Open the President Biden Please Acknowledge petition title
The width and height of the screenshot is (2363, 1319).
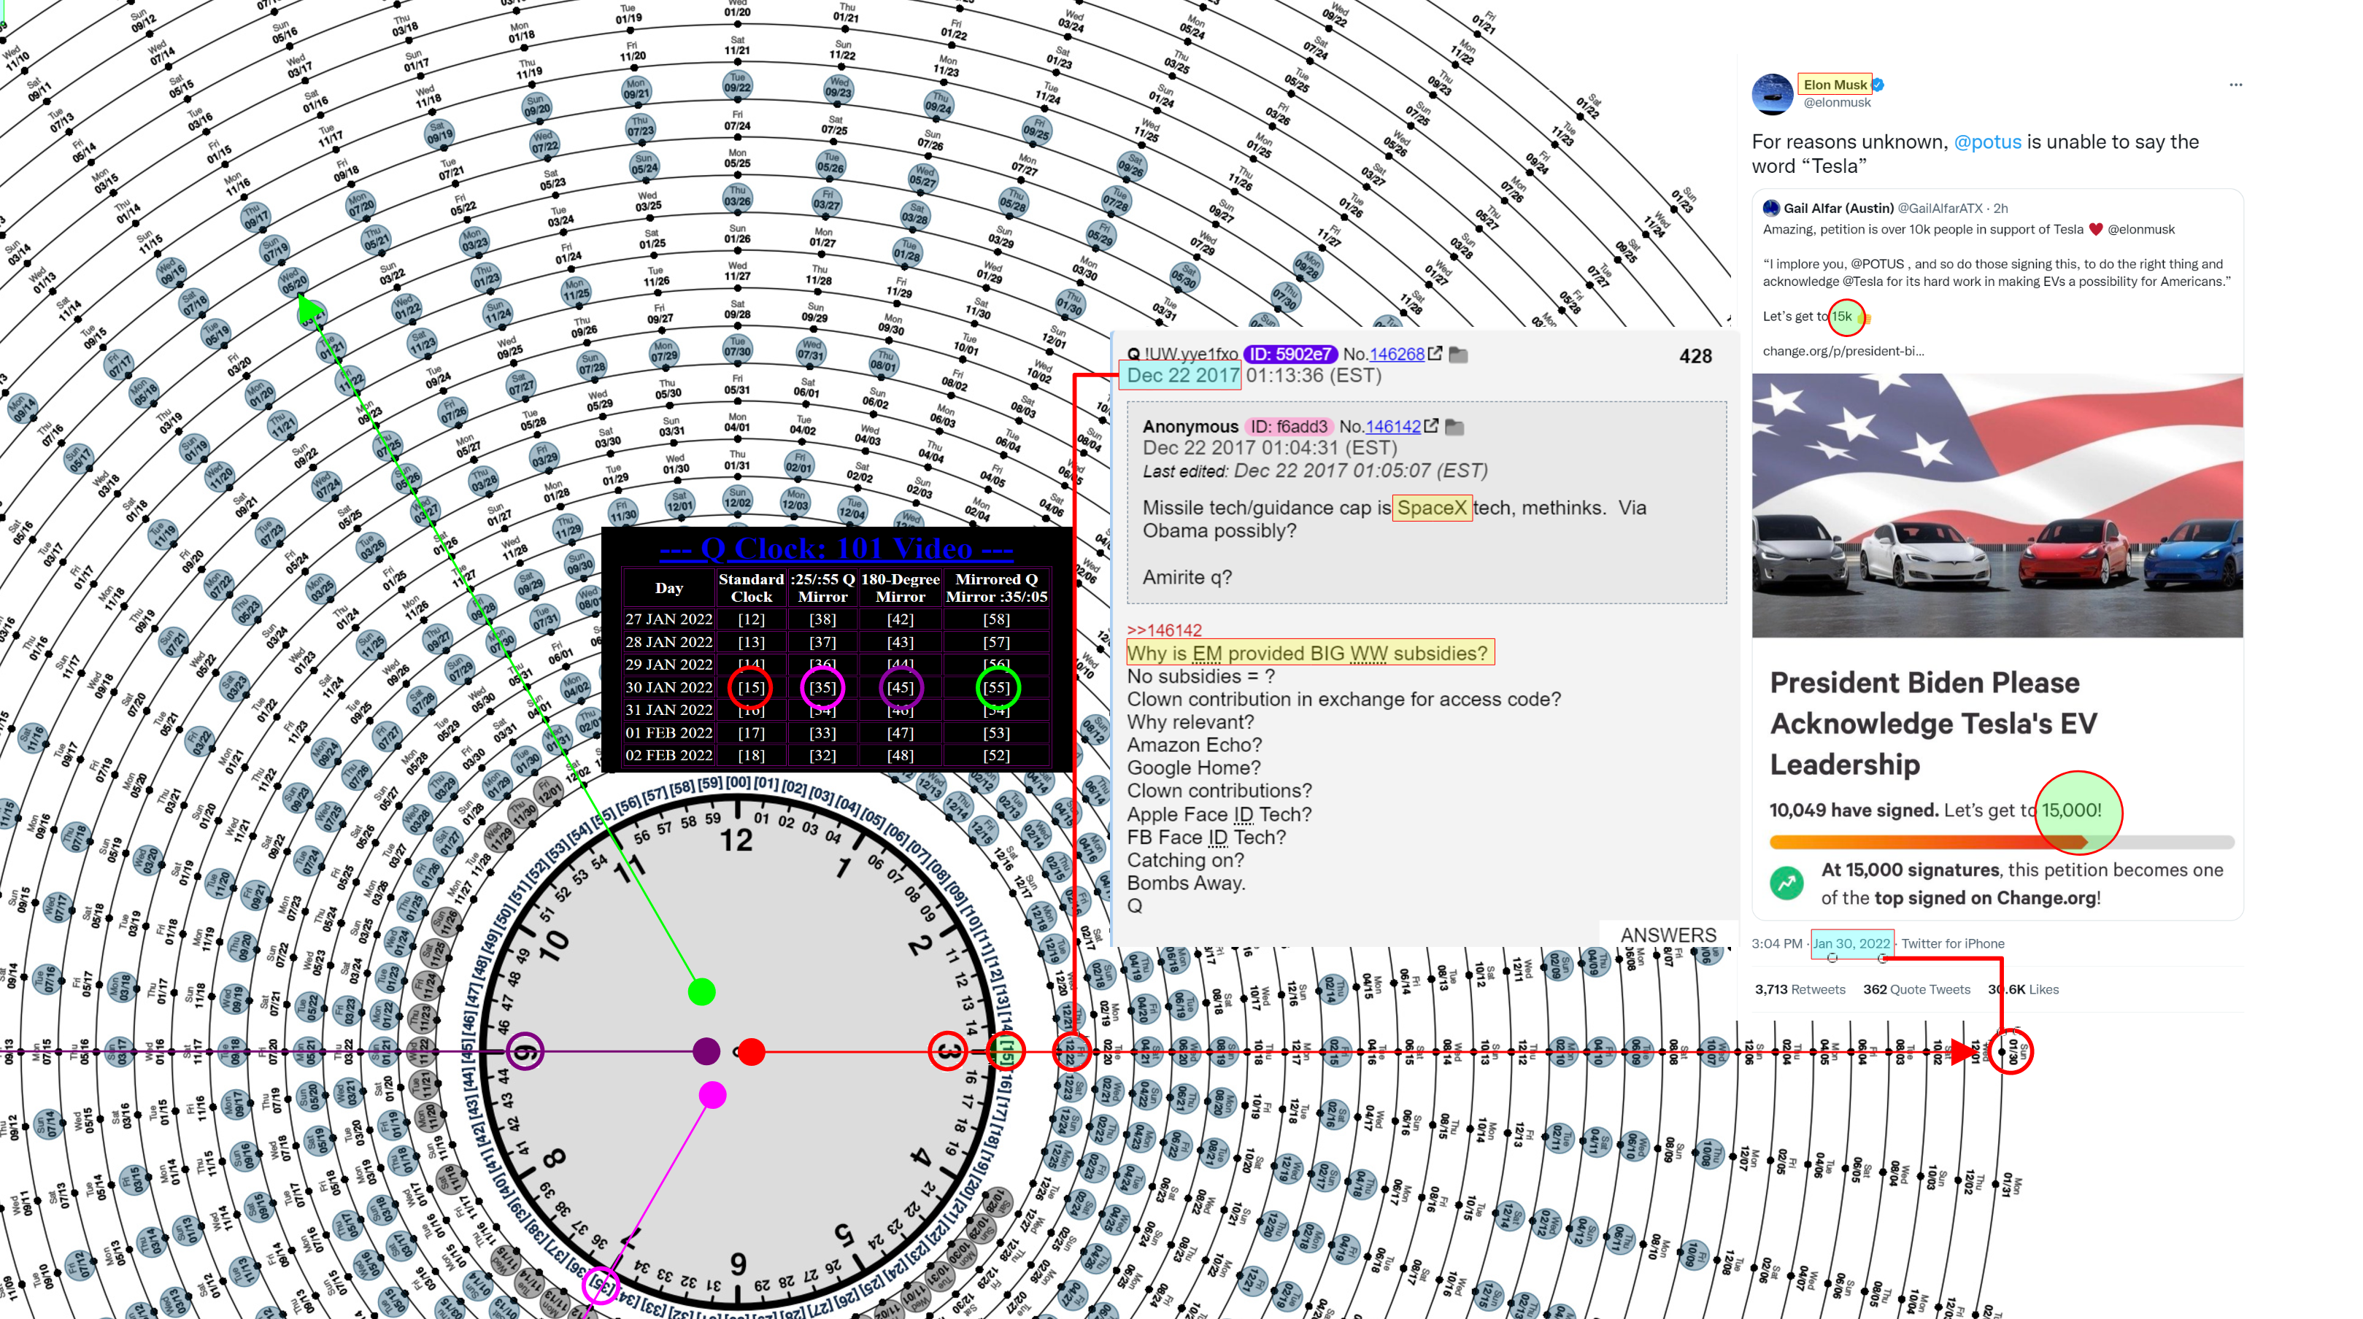[x=1932, y=723]
